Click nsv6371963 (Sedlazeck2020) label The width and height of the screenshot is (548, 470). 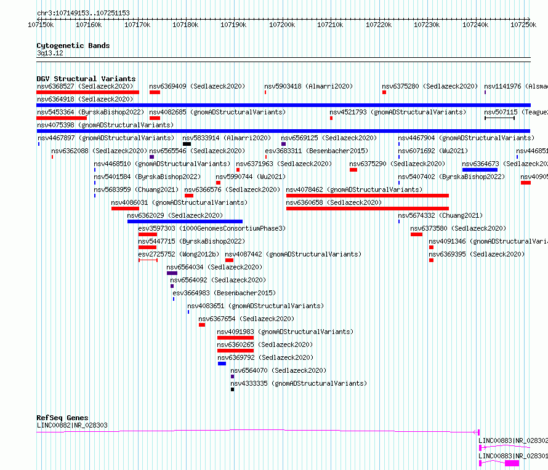(x=284, y=164)
